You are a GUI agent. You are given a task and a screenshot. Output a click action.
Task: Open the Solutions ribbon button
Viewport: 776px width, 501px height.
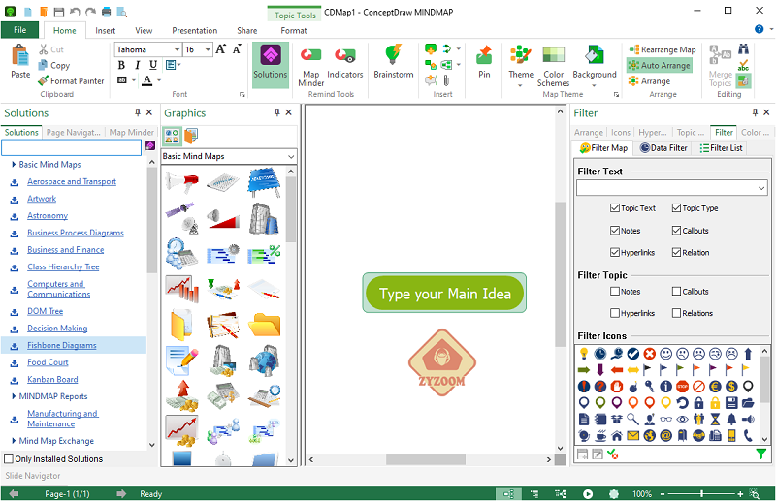pyautogui.click(x=271, y=64)
